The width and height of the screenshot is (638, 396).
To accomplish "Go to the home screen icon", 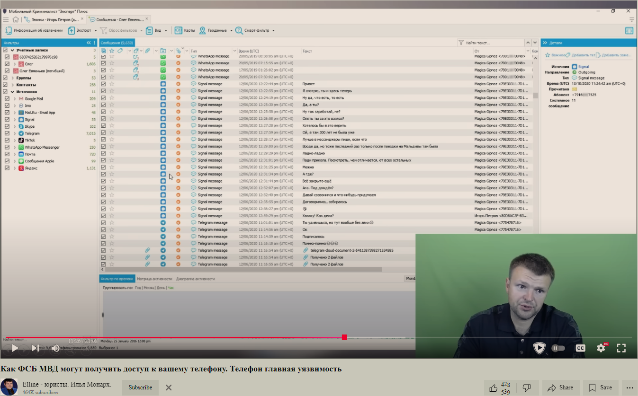I will [16, 19].
